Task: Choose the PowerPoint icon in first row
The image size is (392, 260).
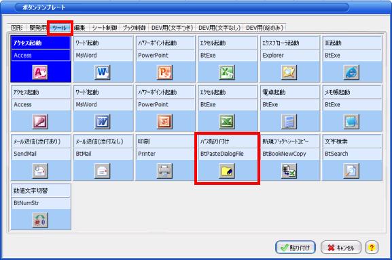Action: click(164, 72)
